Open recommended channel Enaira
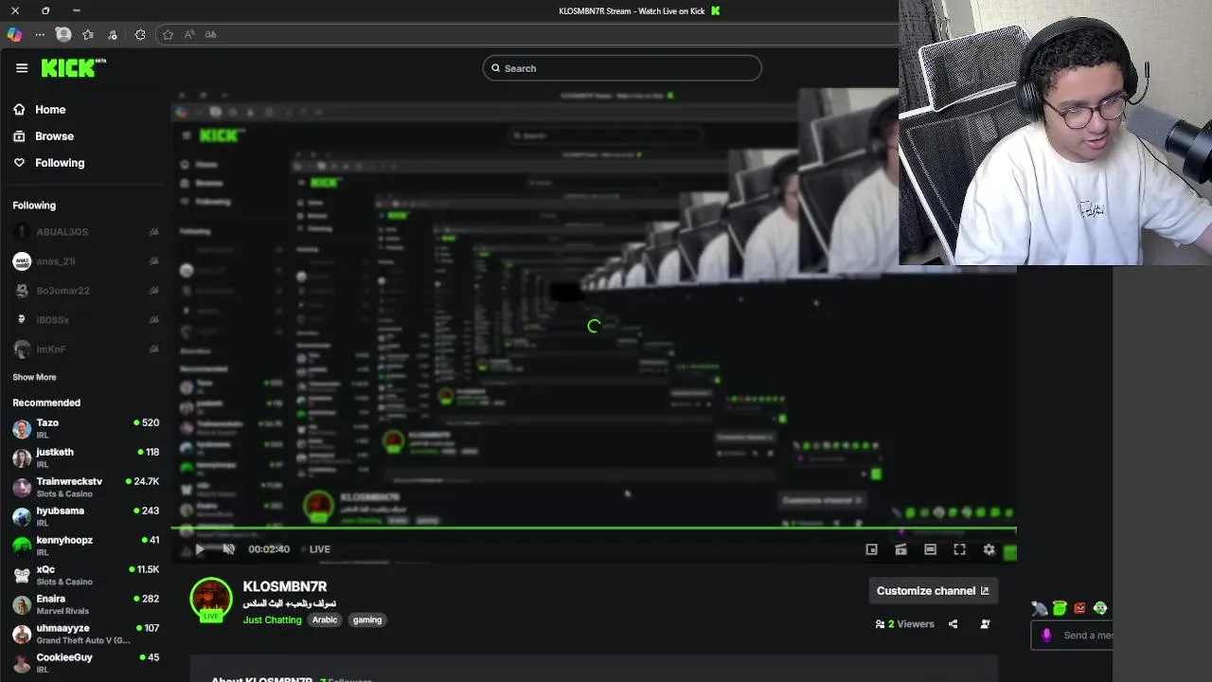Screen dimensions: 1212x682 85,604
